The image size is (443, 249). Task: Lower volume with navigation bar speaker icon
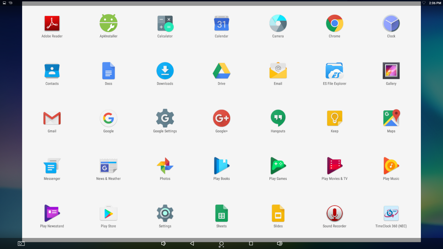tap(163, 243)
